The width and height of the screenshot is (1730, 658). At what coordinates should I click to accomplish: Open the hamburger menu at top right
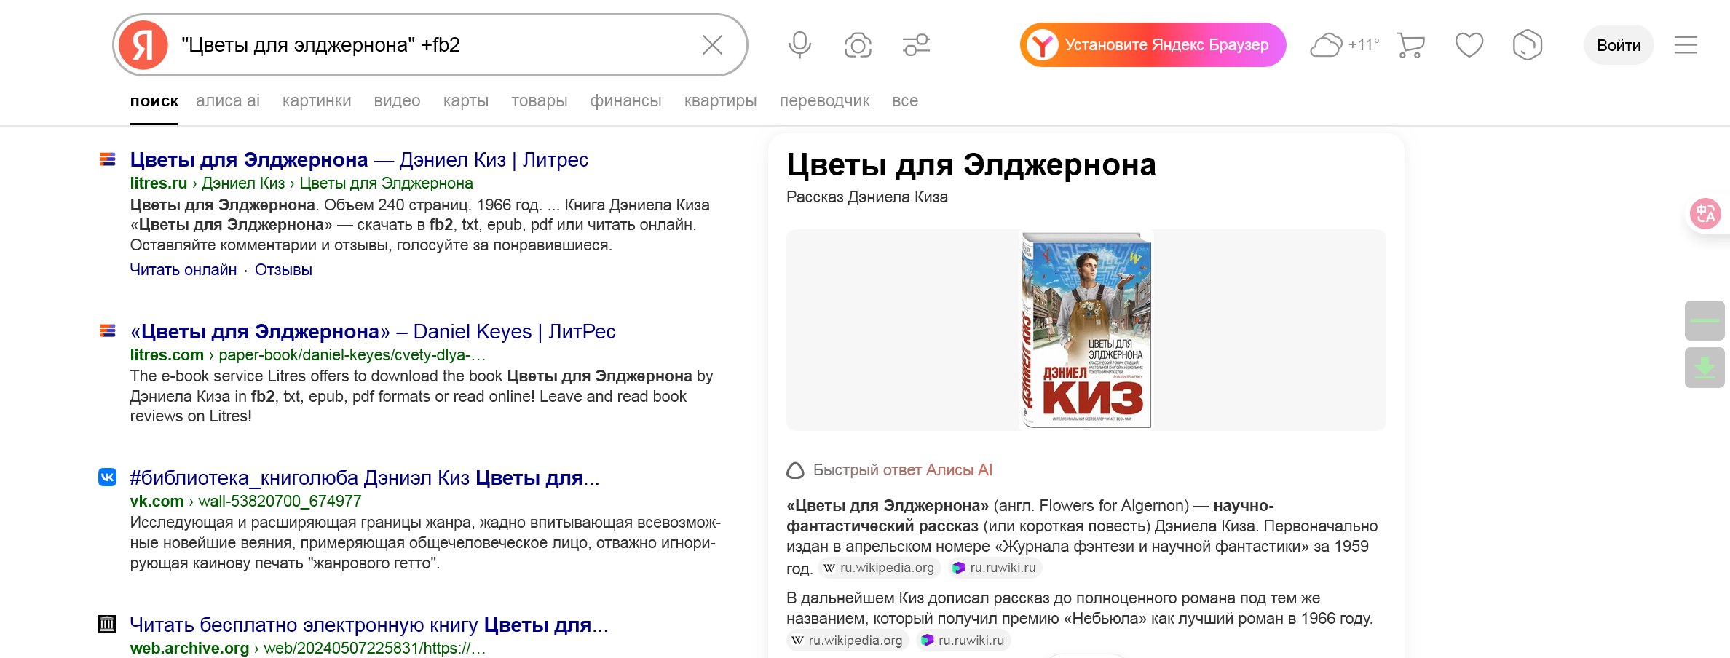tap(1685, 45)
